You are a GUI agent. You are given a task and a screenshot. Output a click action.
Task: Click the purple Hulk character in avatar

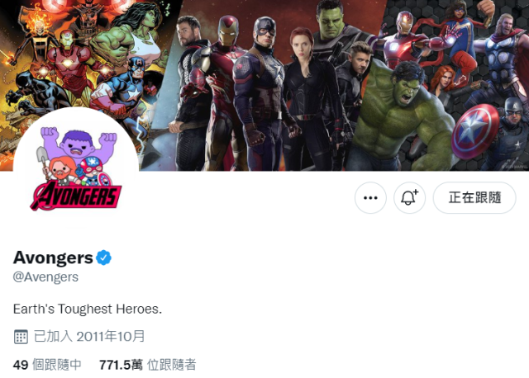(x=78, y=143)
